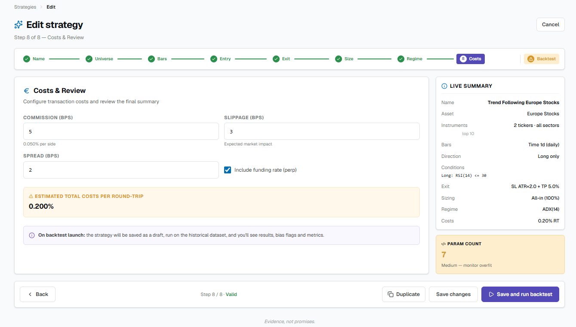Go to the Exit step

tap(281, 59)
